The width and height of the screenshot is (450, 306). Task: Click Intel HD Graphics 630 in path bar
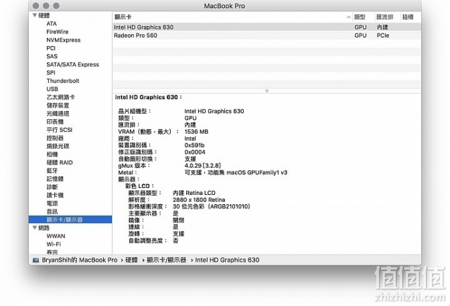click(x=227, y=260)
